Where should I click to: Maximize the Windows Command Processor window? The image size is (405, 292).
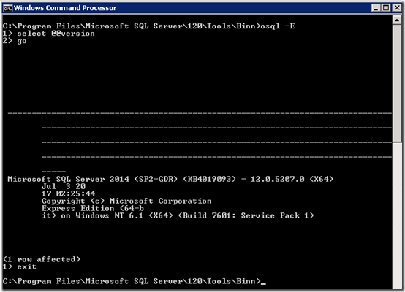(386, 8)
